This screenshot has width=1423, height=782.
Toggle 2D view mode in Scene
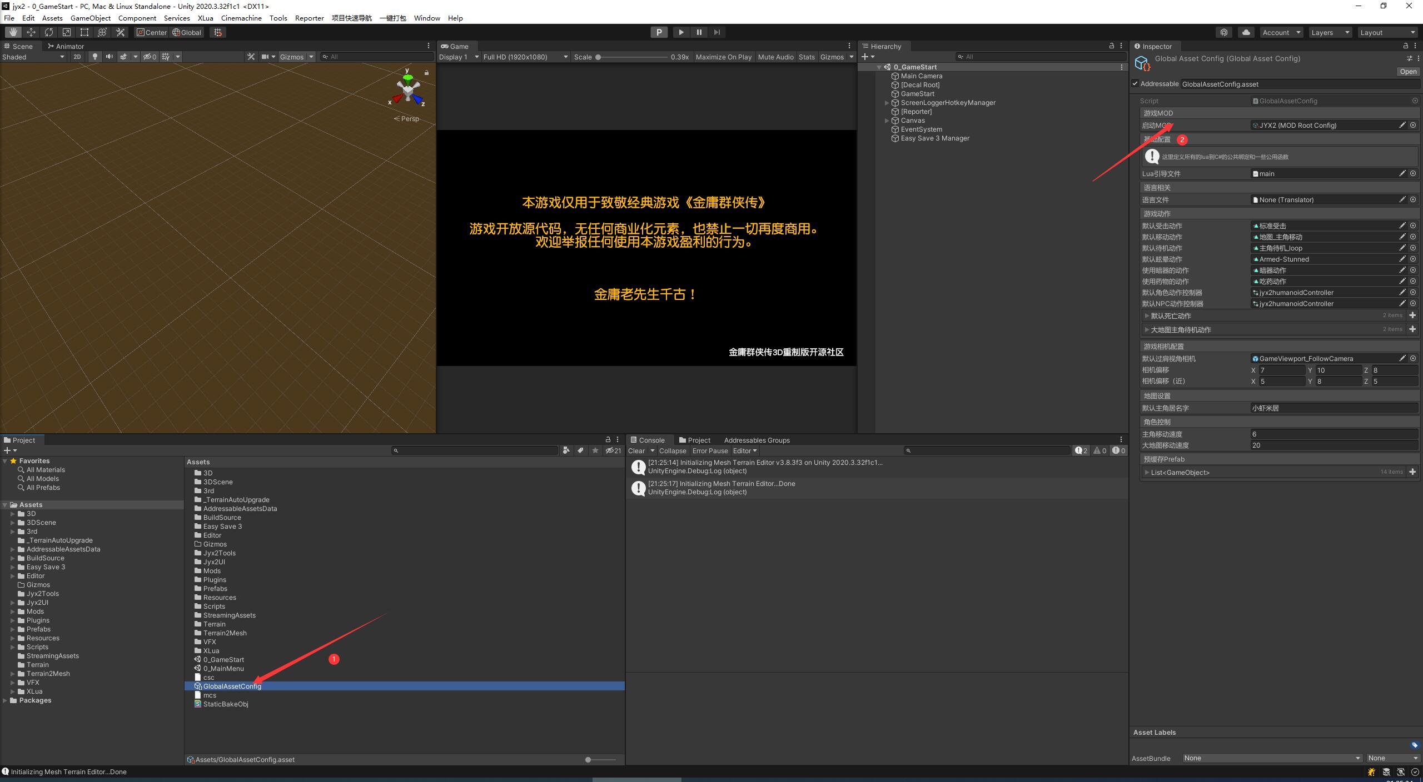click(77, 57)
